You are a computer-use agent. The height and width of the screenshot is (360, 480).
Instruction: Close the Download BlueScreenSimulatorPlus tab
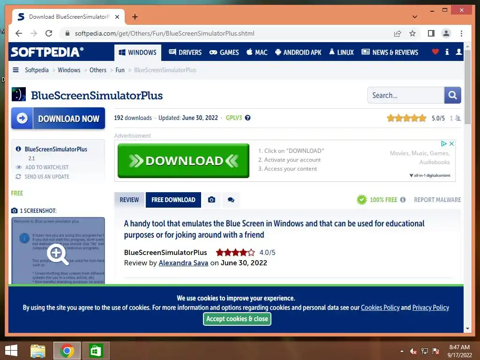point(117,17)
